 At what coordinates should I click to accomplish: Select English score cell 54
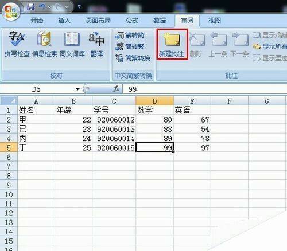192,129
